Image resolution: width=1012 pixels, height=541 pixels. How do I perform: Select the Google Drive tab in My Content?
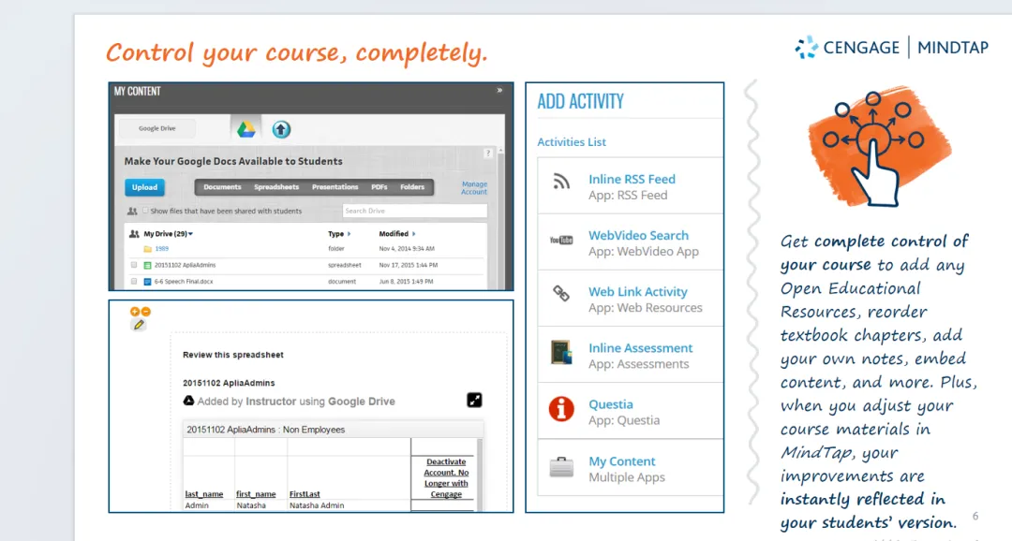[156, 128]
